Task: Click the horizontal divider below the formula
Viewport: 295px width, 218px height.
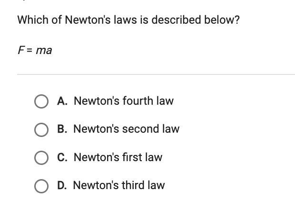Action: pyautogui.click(x=156, y=74)
